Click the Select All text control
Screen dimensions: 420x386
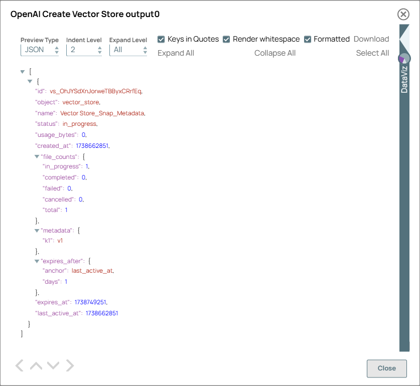(372, 53)
